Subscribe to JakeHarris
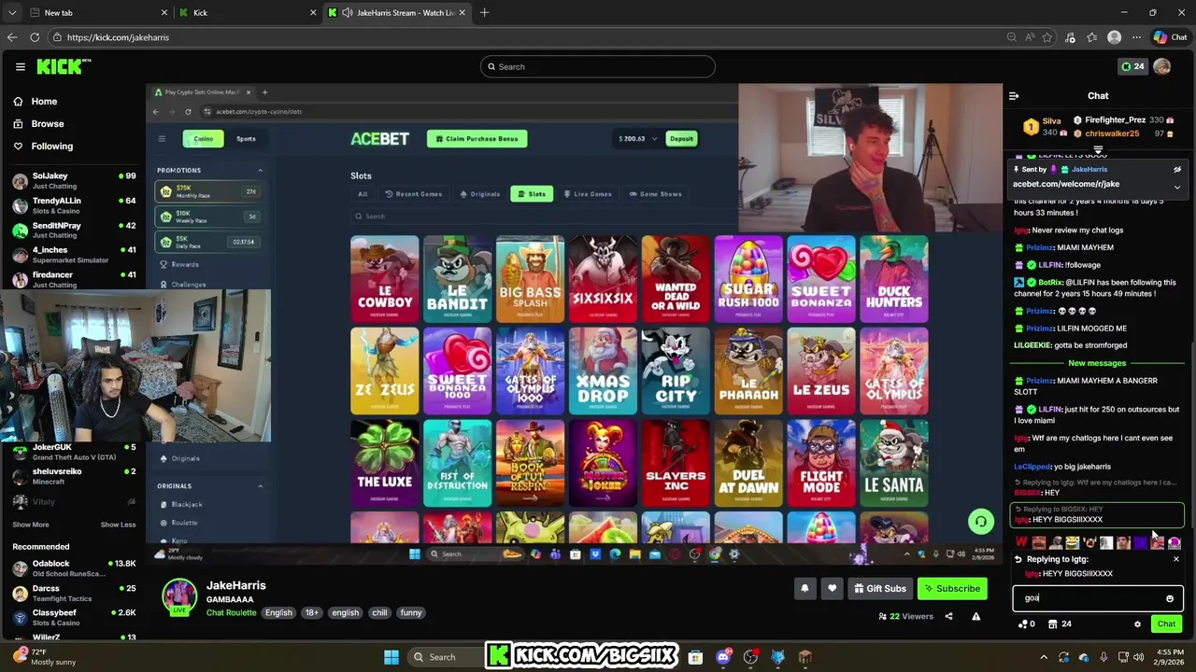1196x672 pixels. point(952,589)
